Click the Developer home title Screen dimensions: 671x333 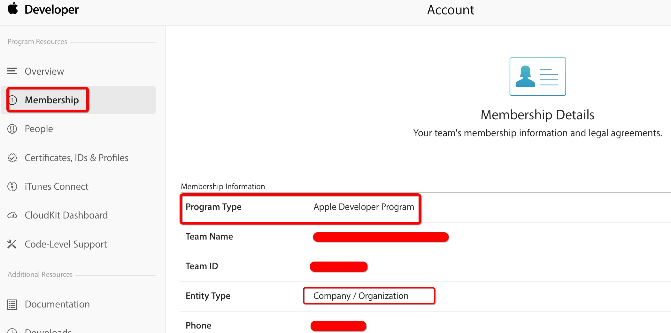(x=51, y=10)
